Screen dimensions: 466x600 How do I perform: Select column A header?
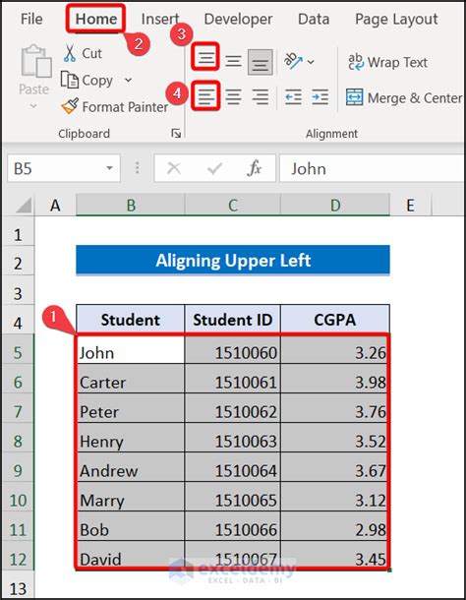click(55, 206)
